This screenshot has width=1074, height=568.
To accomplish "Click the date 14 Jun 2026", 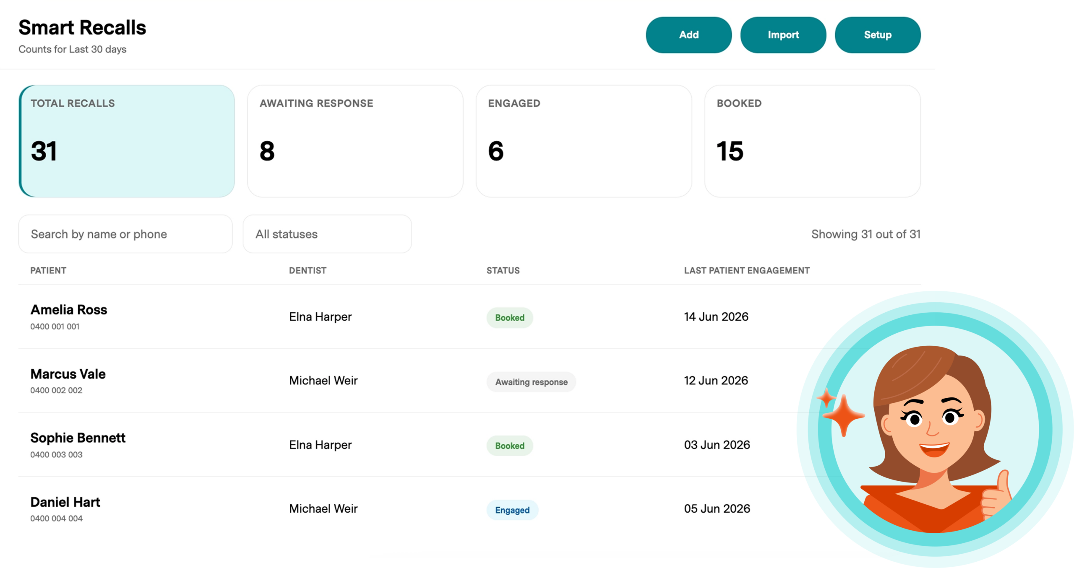I will point(716,316).
